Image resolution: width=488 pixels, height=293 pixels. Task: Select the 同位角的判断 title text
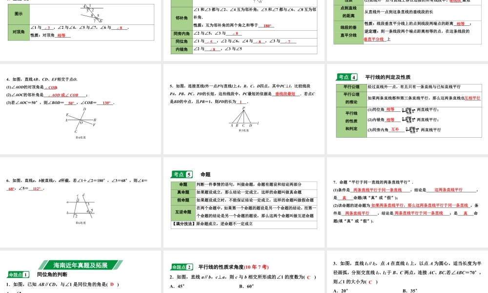click(x=54, y=275)
